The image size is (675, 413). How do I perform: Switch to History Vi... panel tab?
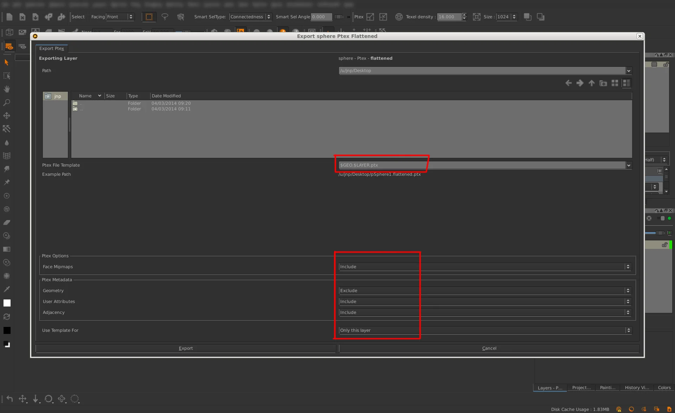click(637, 388)
